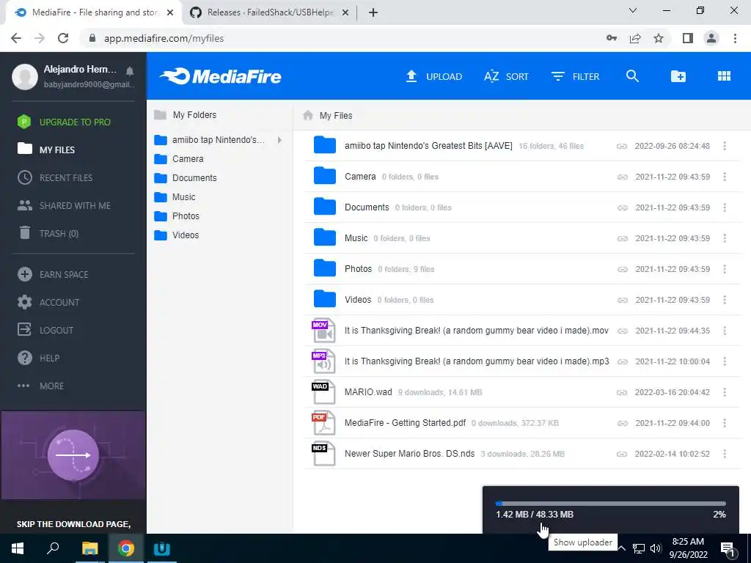The image size is (751, 563).
Task: Open Newer Super Mario Bros. DS.nds file
Action: [409, 454]
